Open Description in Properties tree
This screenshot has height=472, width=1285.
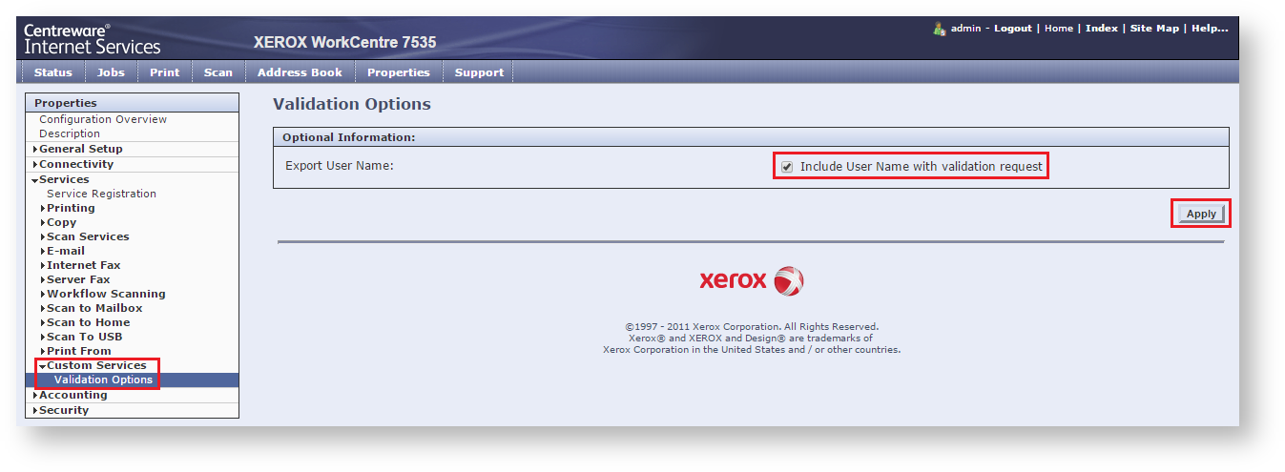coord(70,133)
